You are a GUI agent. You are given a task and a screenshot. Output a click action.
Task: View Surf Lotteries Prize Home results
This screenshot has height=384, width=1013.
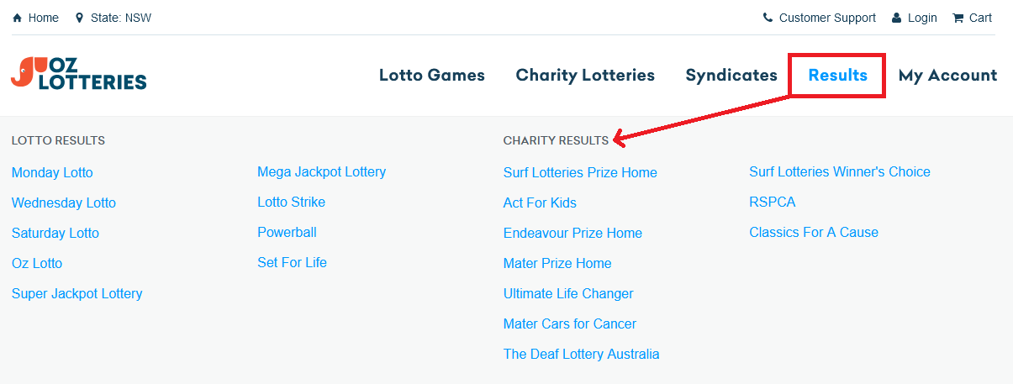click(580, 173)
